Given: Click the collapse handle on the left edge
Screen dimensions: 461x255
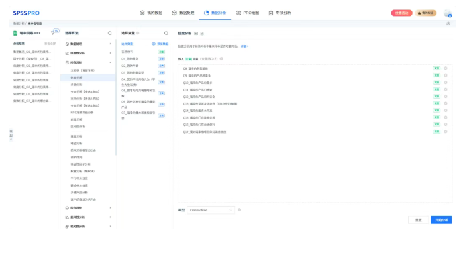Looking at the screenshot, I should pos(11,135).
